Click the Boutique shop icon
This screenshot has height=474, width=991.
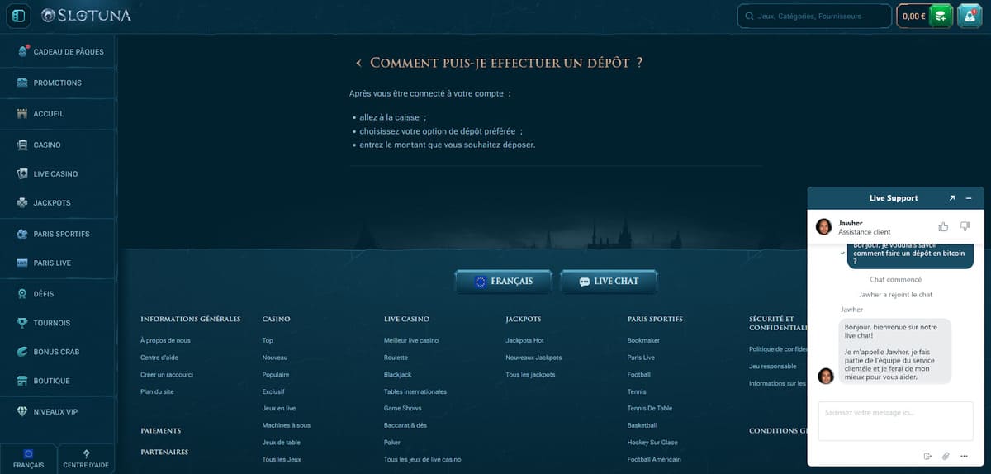tap(22, 381)
